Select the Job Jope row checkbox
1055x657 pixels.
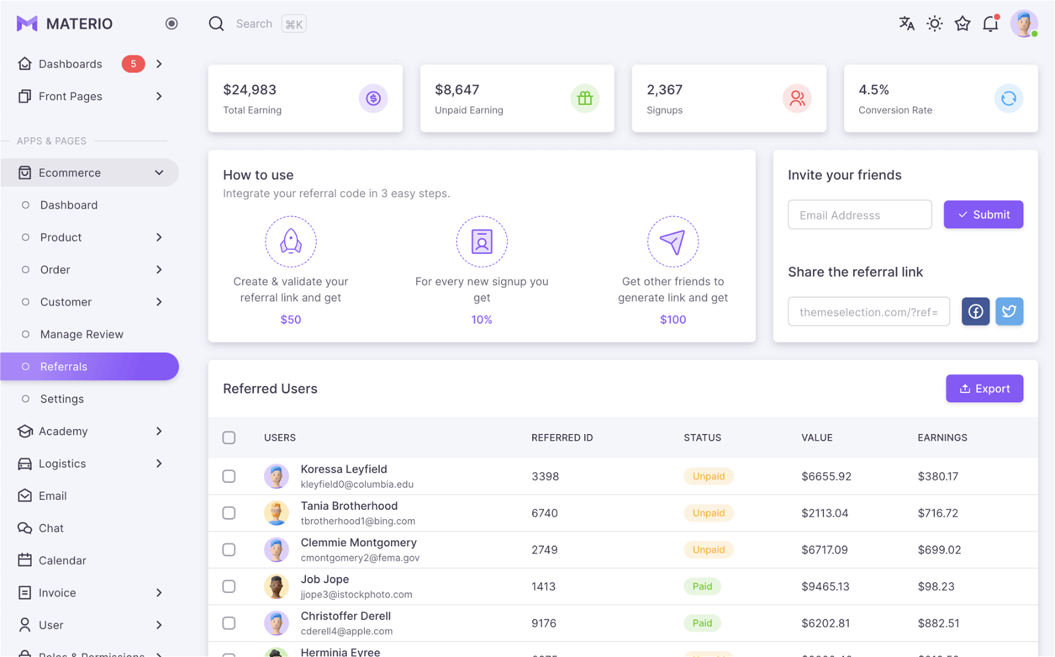(x=229, y=586)
